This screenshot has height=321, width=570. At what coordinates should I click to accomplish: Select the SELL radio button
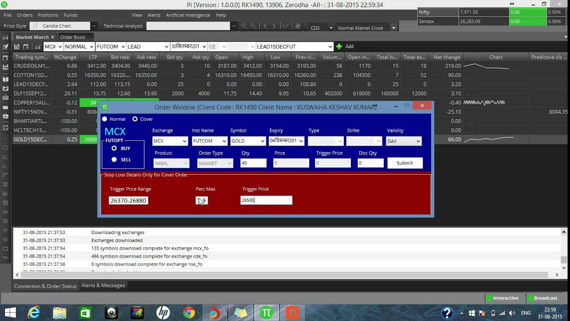(x=114, y=160)
